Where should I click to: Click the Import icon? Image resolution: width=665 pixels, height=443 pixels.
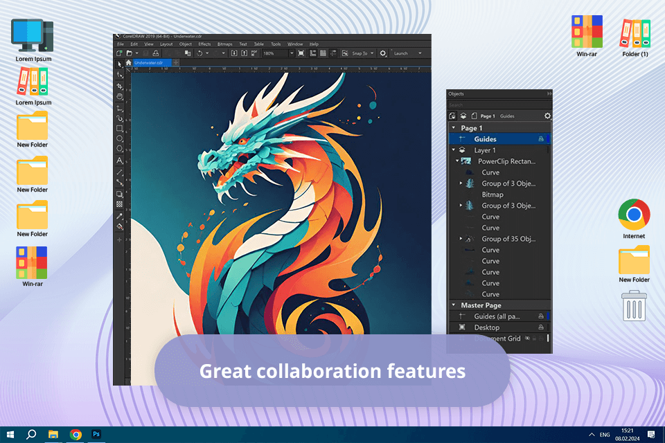pyautogui.click(x=234, y=53)
